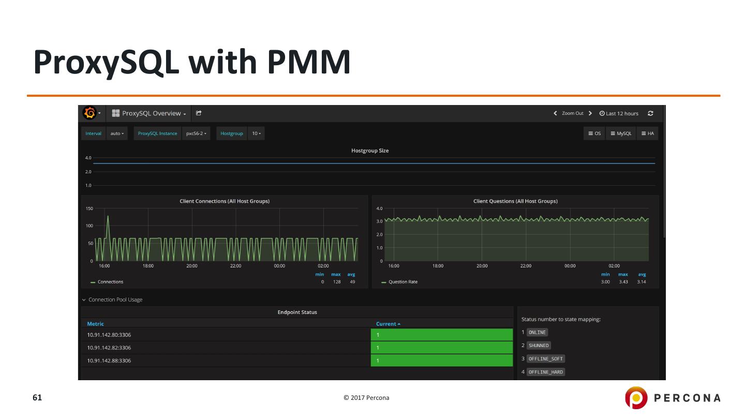Open the Hostgroup Size panel title menu

pyautogui.click(x=370, y=151)
